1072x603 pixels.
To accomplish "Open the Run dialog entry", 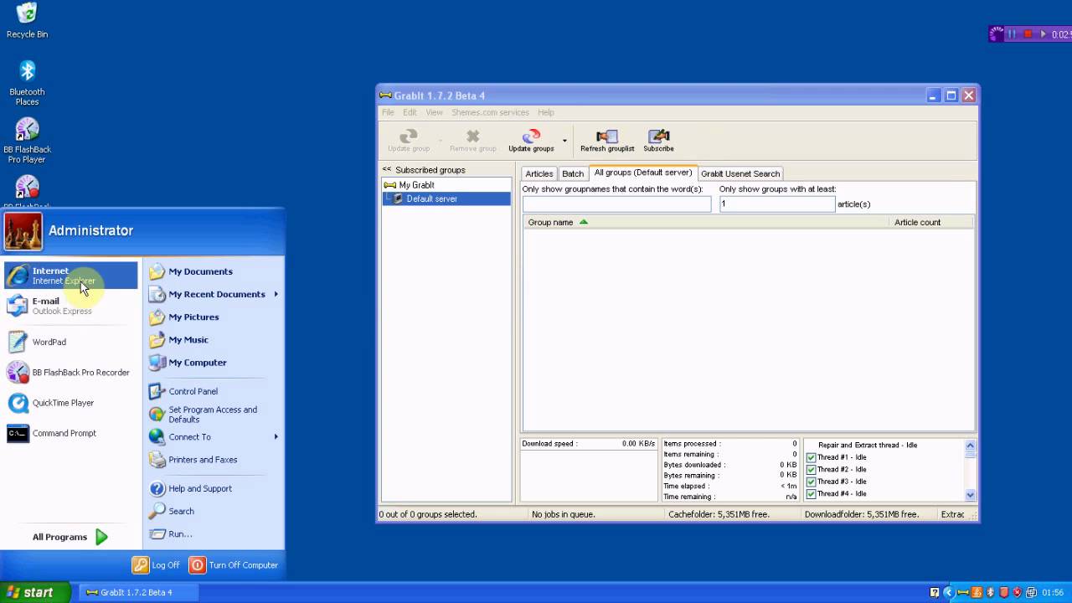I will click(170, 533).
